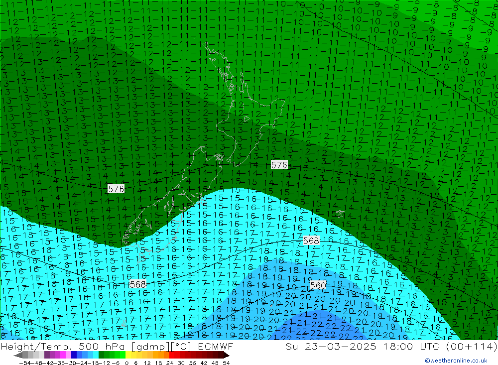498x365 pixels.
Task: Click the '(00+114)' forecast hour label
Action: [472, 346]
